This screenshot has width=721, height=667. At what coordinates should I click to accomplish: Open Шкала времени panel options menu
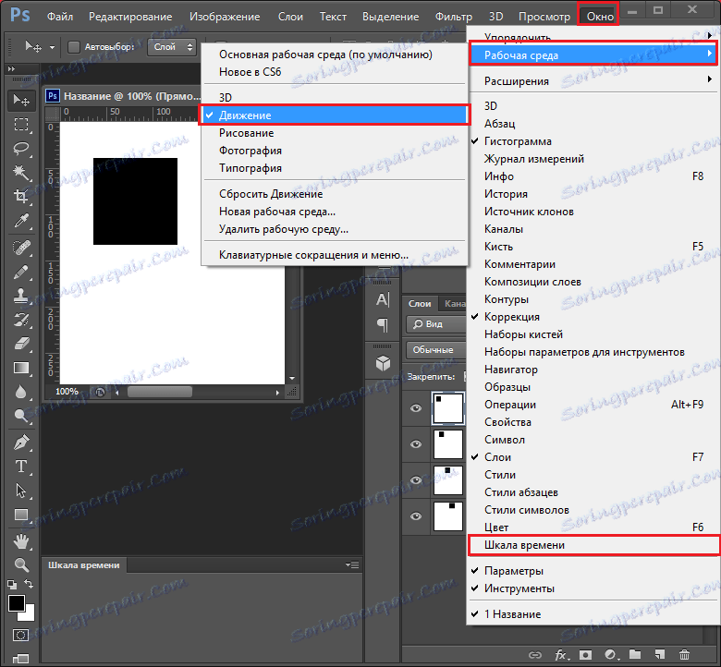353,564
